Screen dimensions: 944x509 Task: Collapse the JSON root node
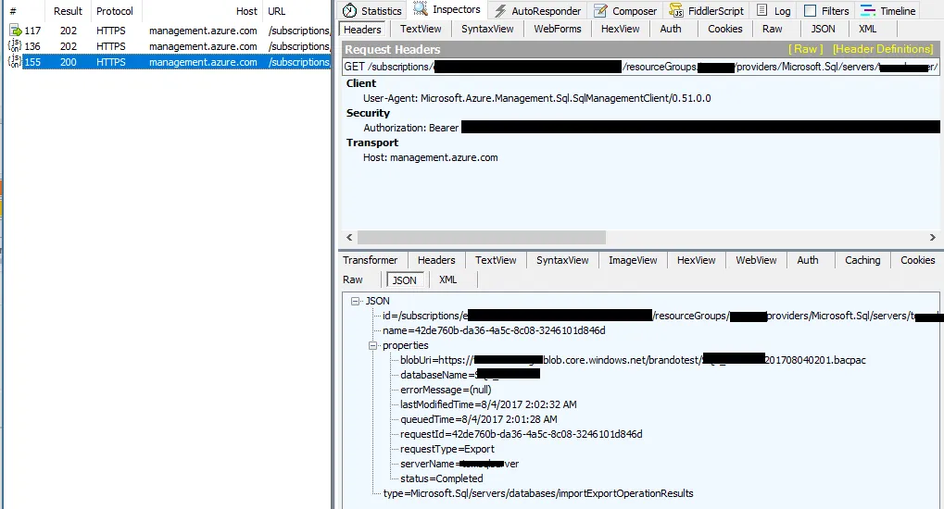tap(356, 301)
